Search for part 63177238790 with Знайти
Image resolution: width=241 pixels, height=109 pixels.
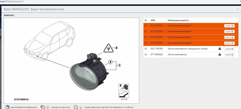(x=229, y=43)
